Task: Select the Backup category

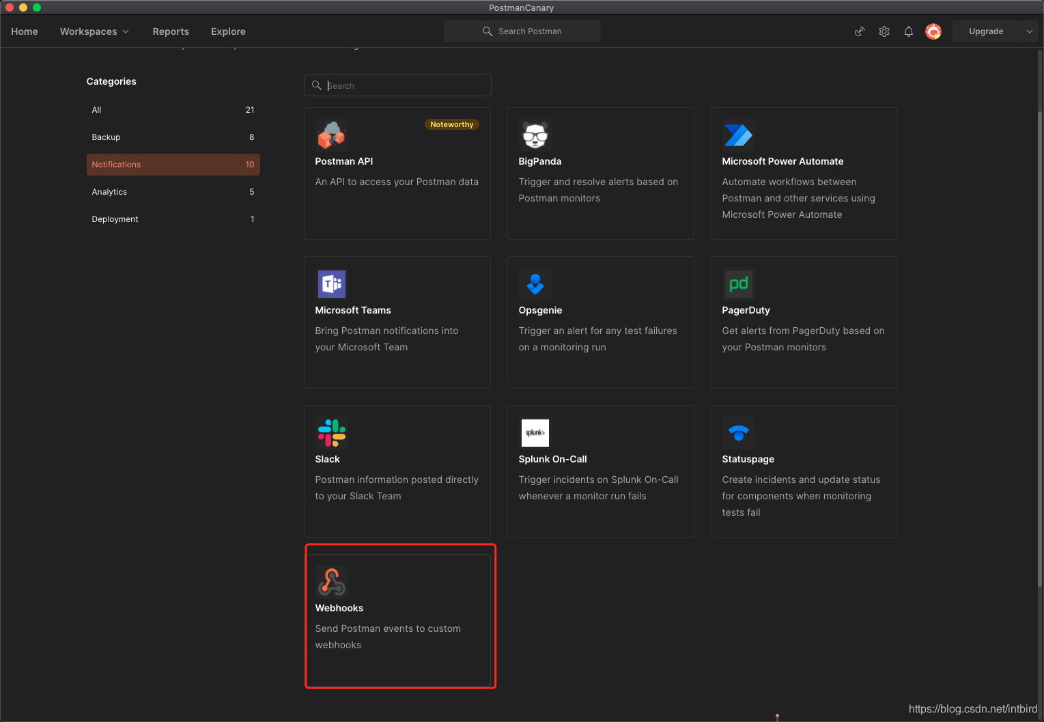Action: click(173, 137)
